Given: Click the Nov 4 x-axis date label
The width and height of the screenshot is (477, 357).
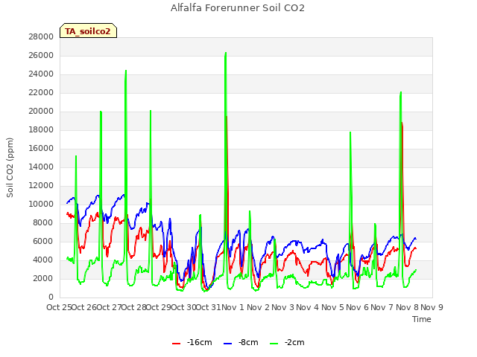Looking at the screenshot, I should pos(308,307).
